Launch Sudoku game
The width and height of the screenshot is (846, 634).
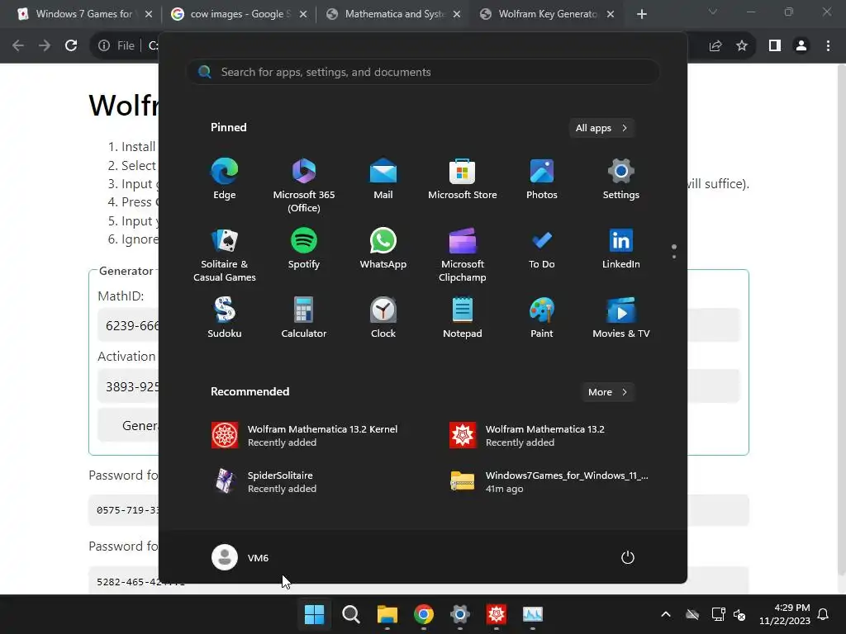[x=225, y=318]
